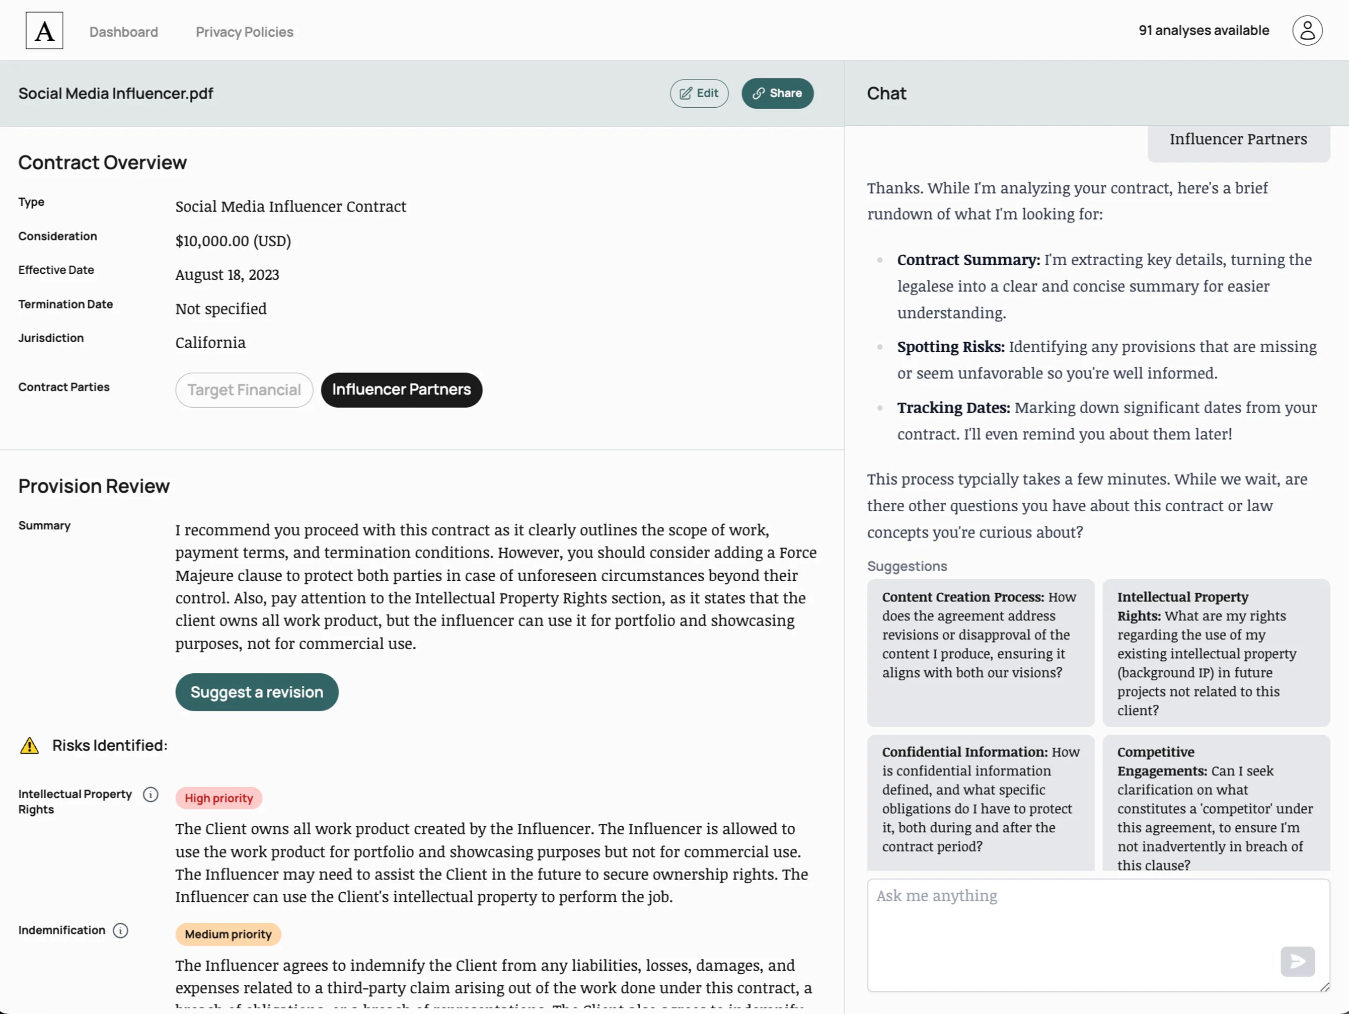This screenshot has width=1349, height=1014.
Task: Pick the Competitive Engagements suggestion card
Action: [x=1216, y=803]
